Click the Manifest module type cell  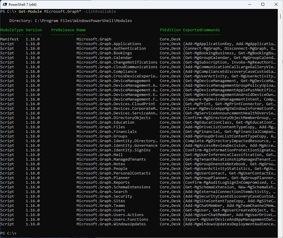pos(9,39)
